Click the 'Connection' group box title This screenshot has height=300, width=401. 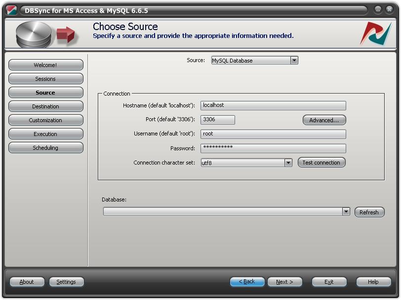pos(117,94)
